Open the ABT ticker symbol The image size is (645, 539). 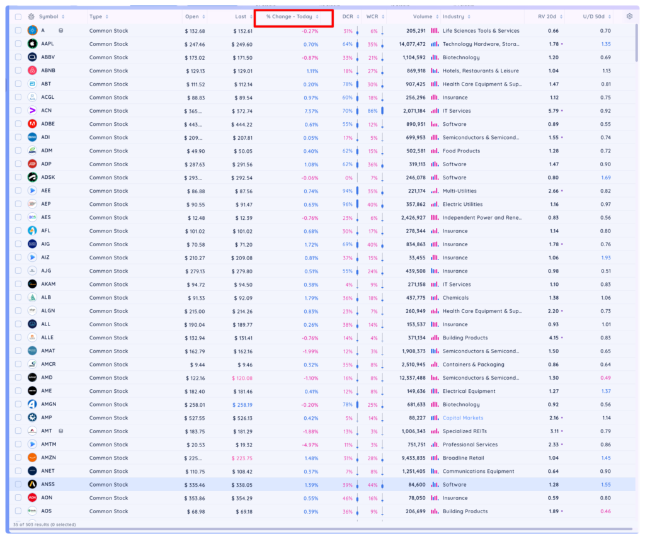[x=46, y=84]
